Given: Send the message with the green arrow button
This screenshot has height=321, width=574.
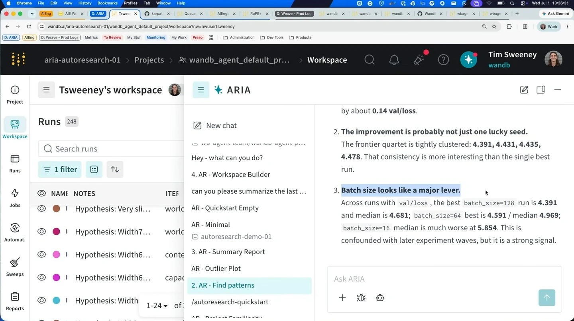Looking at the screenshot, I should point(546,298).
